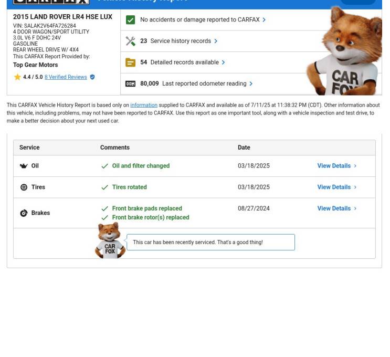
Task: Click the 08/27/2024 brake service date
Action: [254, 208]
